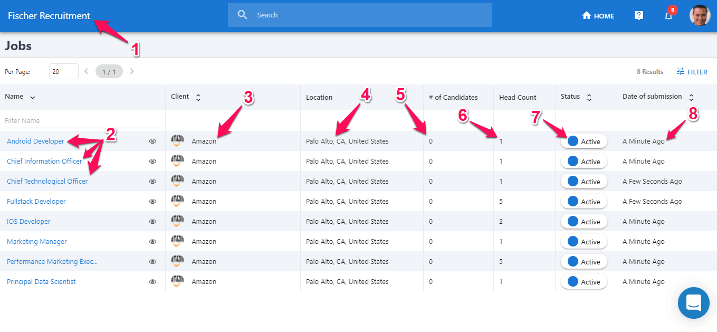Sort by Date of submission arrows
717x332 pixels.
(691, 97)
